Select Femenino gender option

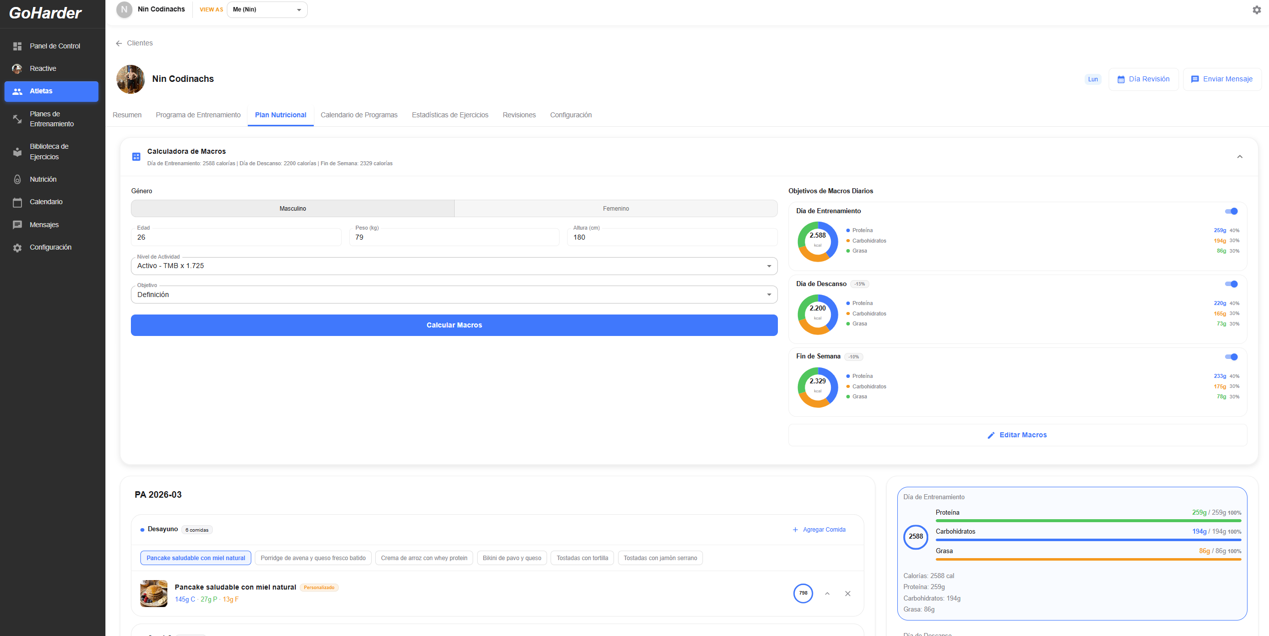click(616, 209)
